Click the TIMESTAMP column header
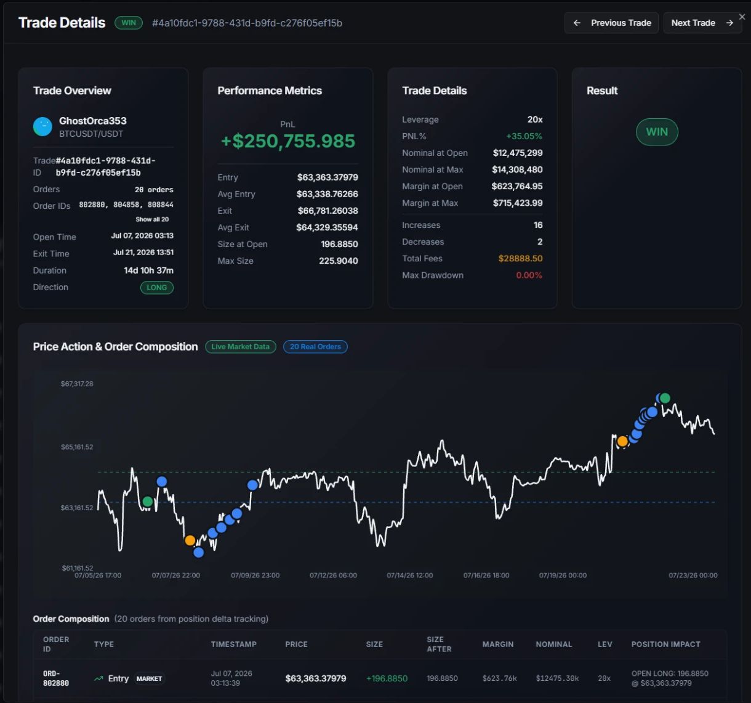Screen dimensions: 751x703 pyautogui.click(x=234, y=644)
